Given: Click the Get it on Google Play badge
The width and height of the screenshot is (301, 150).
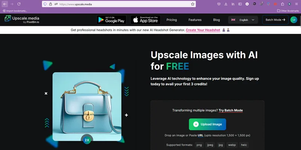Looking at the screenshot, I should 111,20.
